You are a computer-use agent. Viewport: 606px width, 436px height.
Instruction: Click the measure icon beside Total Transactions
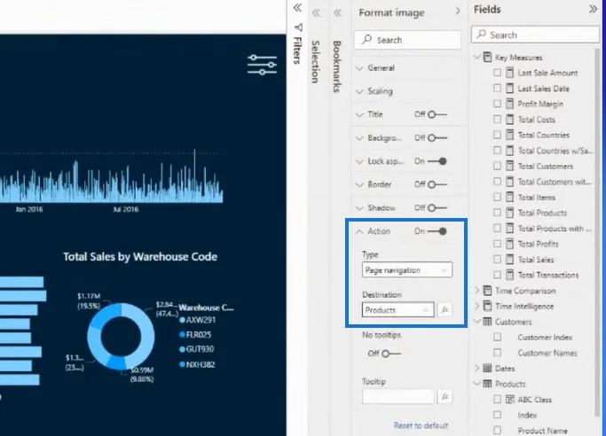point(510,275)
